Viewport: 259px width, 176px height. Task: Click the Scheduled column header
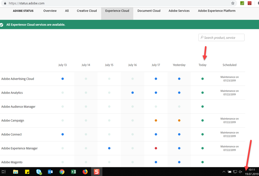[x=229, y=65]
